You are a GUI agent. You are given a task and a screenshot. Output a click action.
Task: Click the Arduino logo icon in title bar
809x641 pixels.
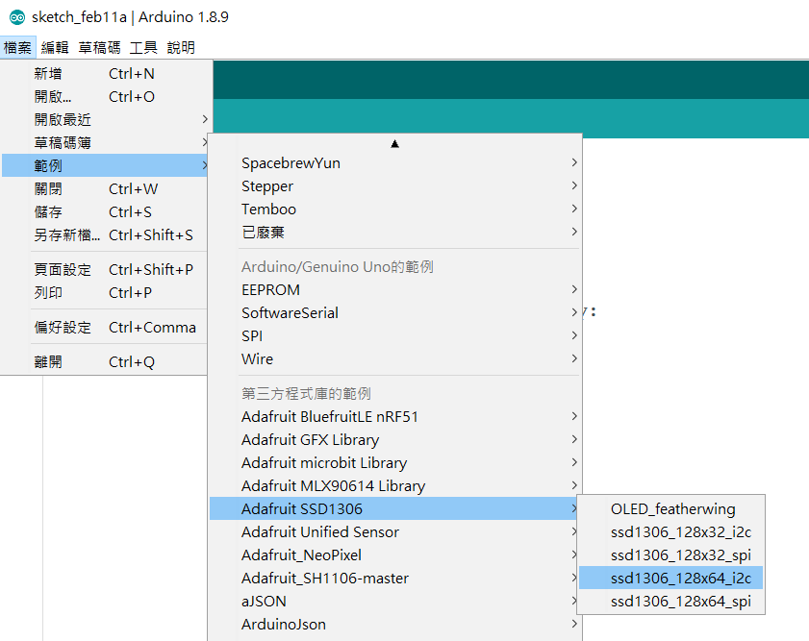point(17,17)
